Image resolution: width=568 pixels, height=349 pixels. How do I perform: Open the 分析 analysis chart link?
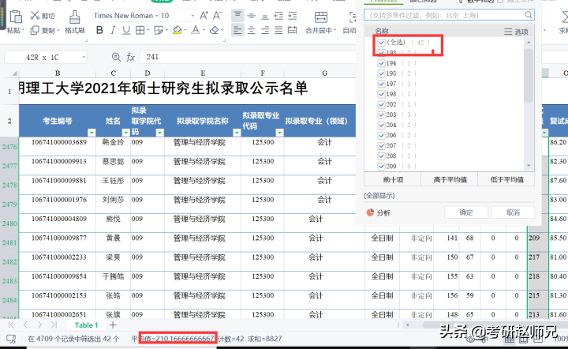[378, 212]
